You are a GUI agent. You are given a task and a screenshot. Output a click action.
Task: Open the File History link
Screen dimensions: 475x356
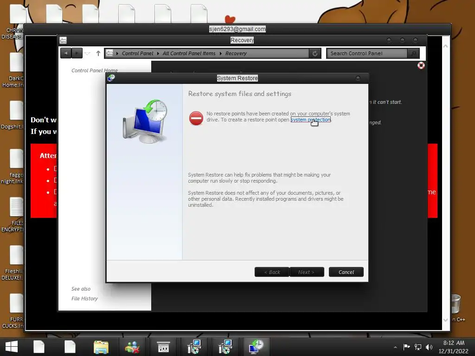click(x=84, y=299)
